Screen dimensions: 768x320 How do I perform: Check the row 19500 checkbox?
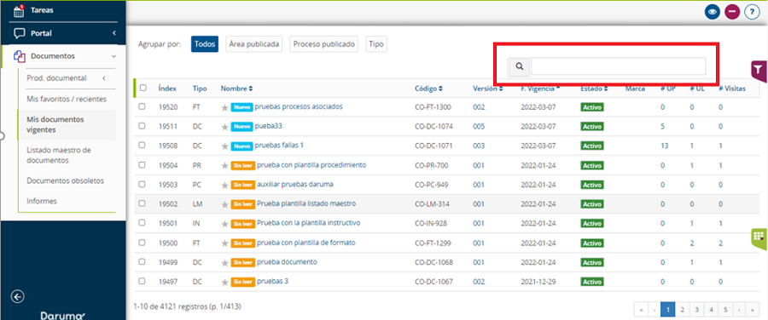click(x=142, y=243)
